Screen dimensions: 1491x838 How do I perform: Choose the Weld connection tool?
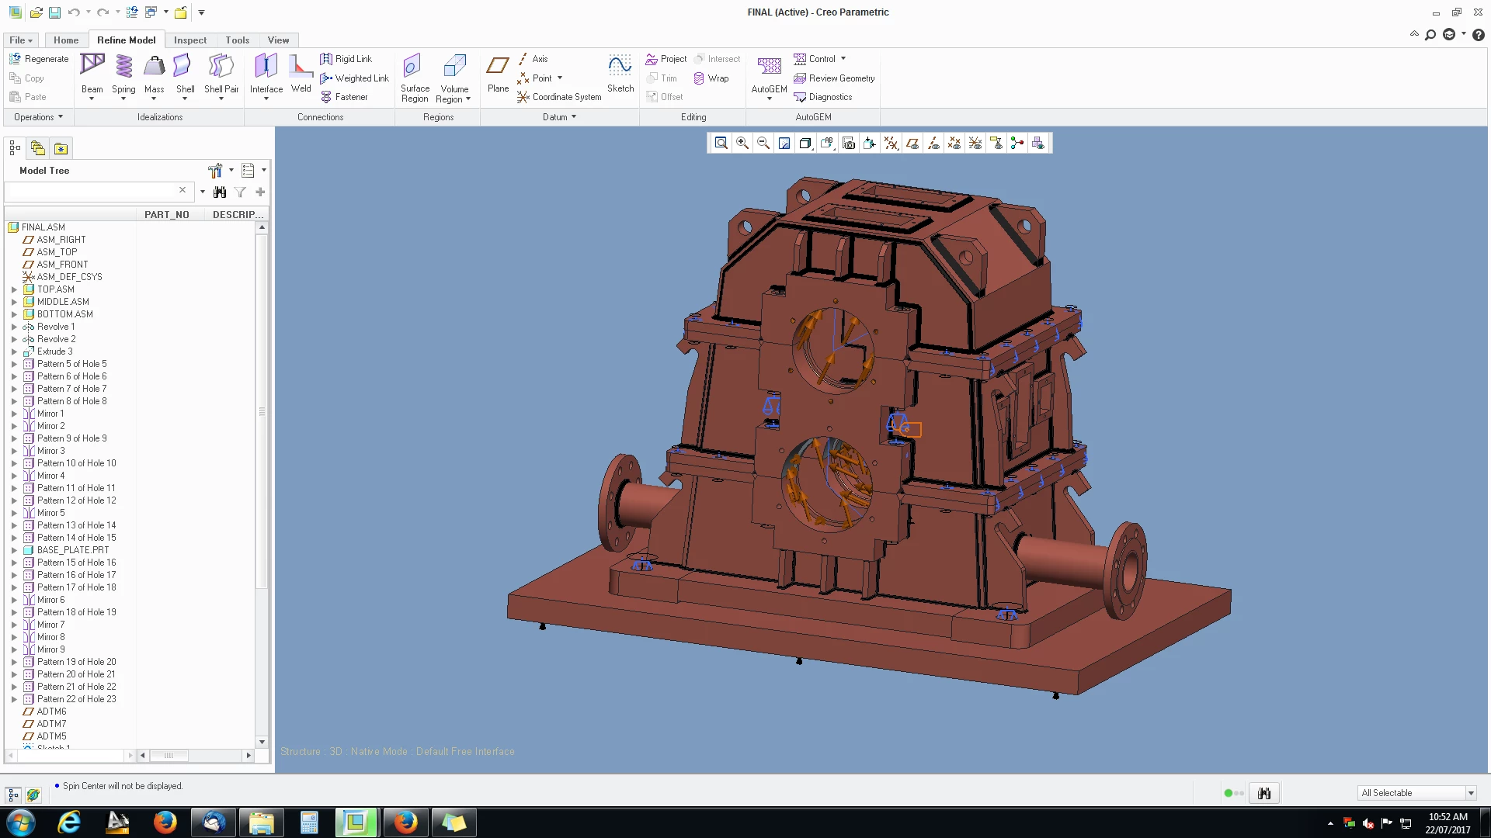pyautogui.click(x=301, y=73)
